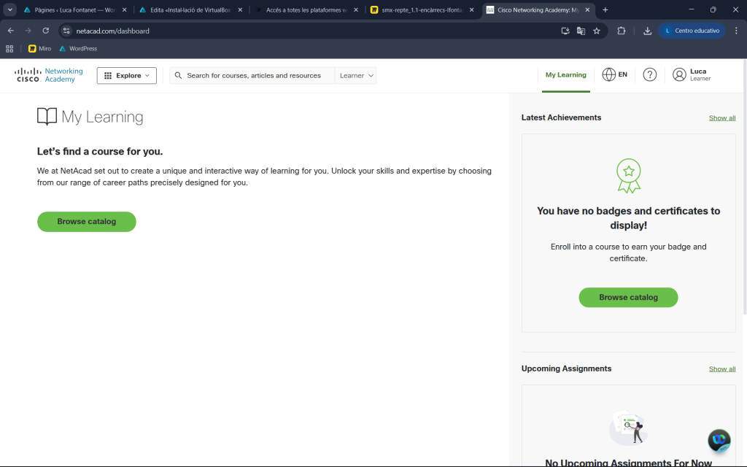Click the Cisco Networking Academy logo
Viewport: 747px width, 467px height.
pyautogui.click(x=49, y=75)
